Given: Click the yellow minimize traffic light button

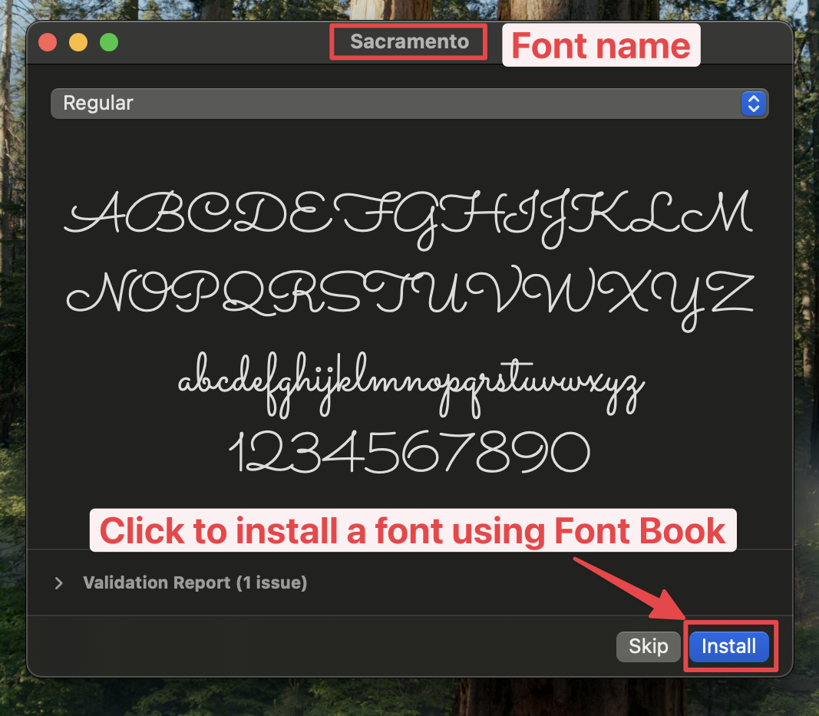Looking at the screenshot, I should point(78,43).
